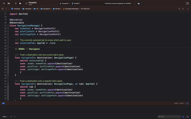
Task: Click the 'import SwiftUI' line
Action: (19, 14)
